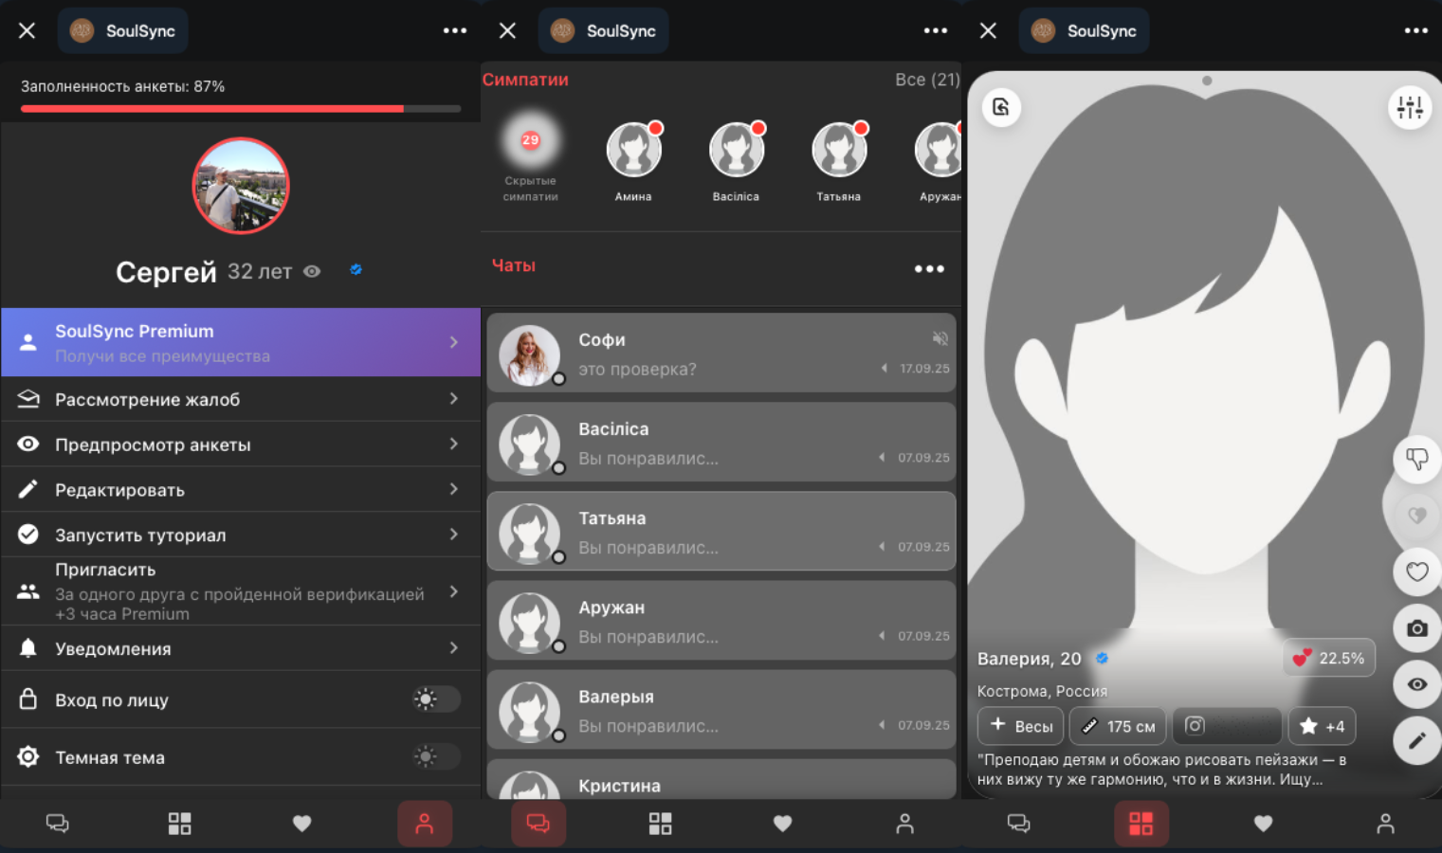Click verified badge next to Валерия, 20
Screen dimensions: 1442x853
(x=1102, y=658)
